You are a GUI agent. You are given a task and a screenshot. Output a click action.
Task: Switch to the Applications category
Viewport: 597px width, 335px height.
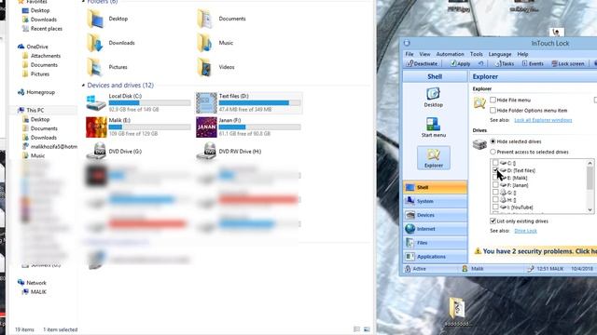pos(436,257)
